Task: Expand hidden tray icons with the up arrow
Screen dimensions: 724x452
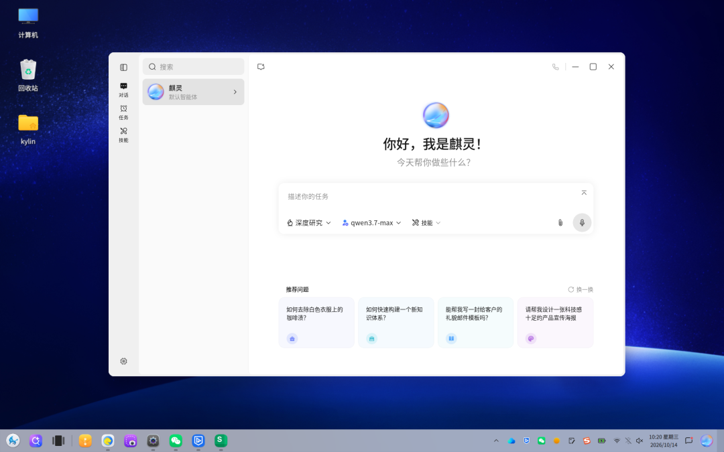Action: coord(496,441)
